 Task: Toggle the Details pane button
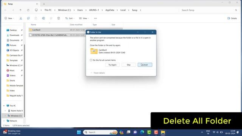[232, 19]
